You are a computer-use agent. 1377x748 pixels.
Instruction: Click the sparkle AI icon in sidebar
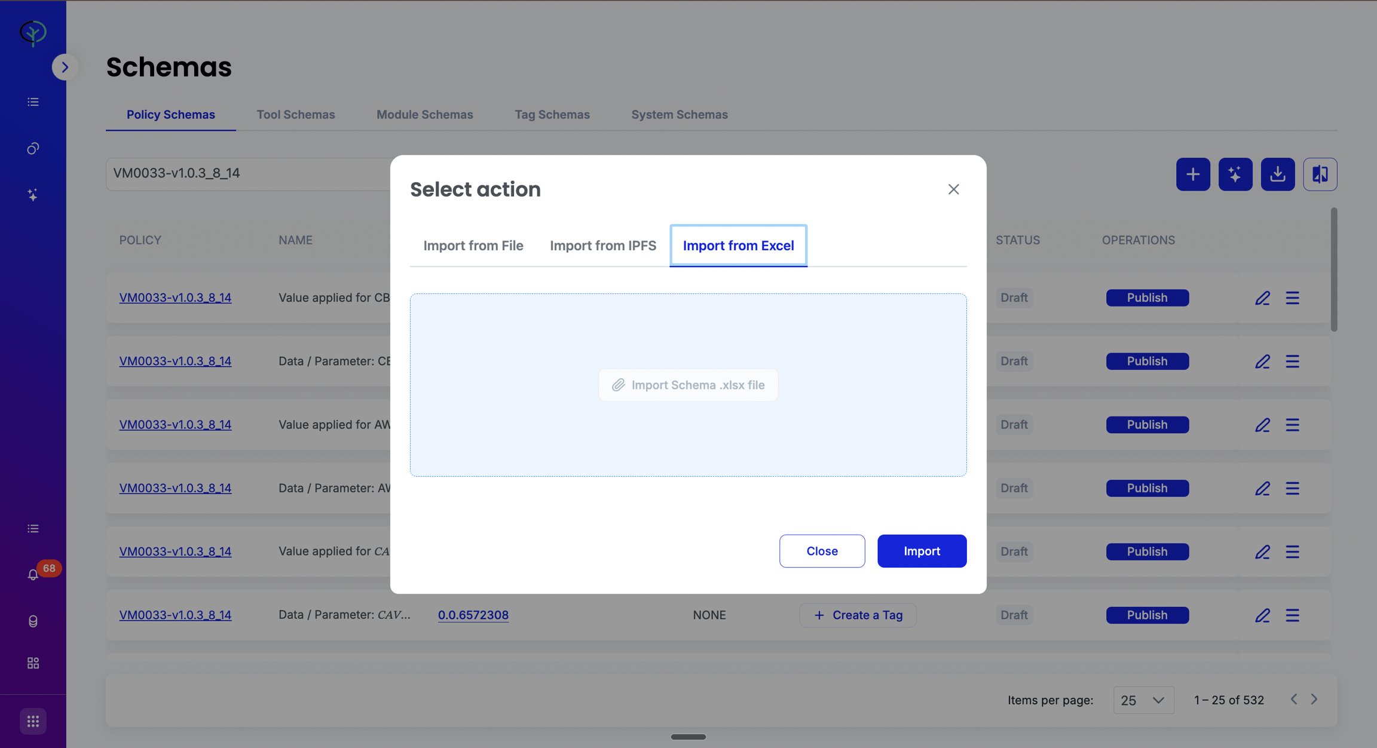pos(33,195)
